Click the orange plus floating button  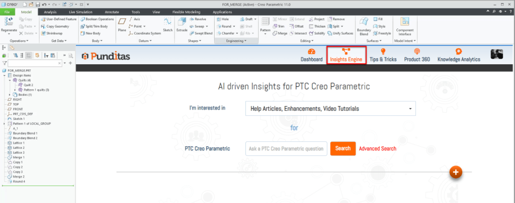(456, 172)
